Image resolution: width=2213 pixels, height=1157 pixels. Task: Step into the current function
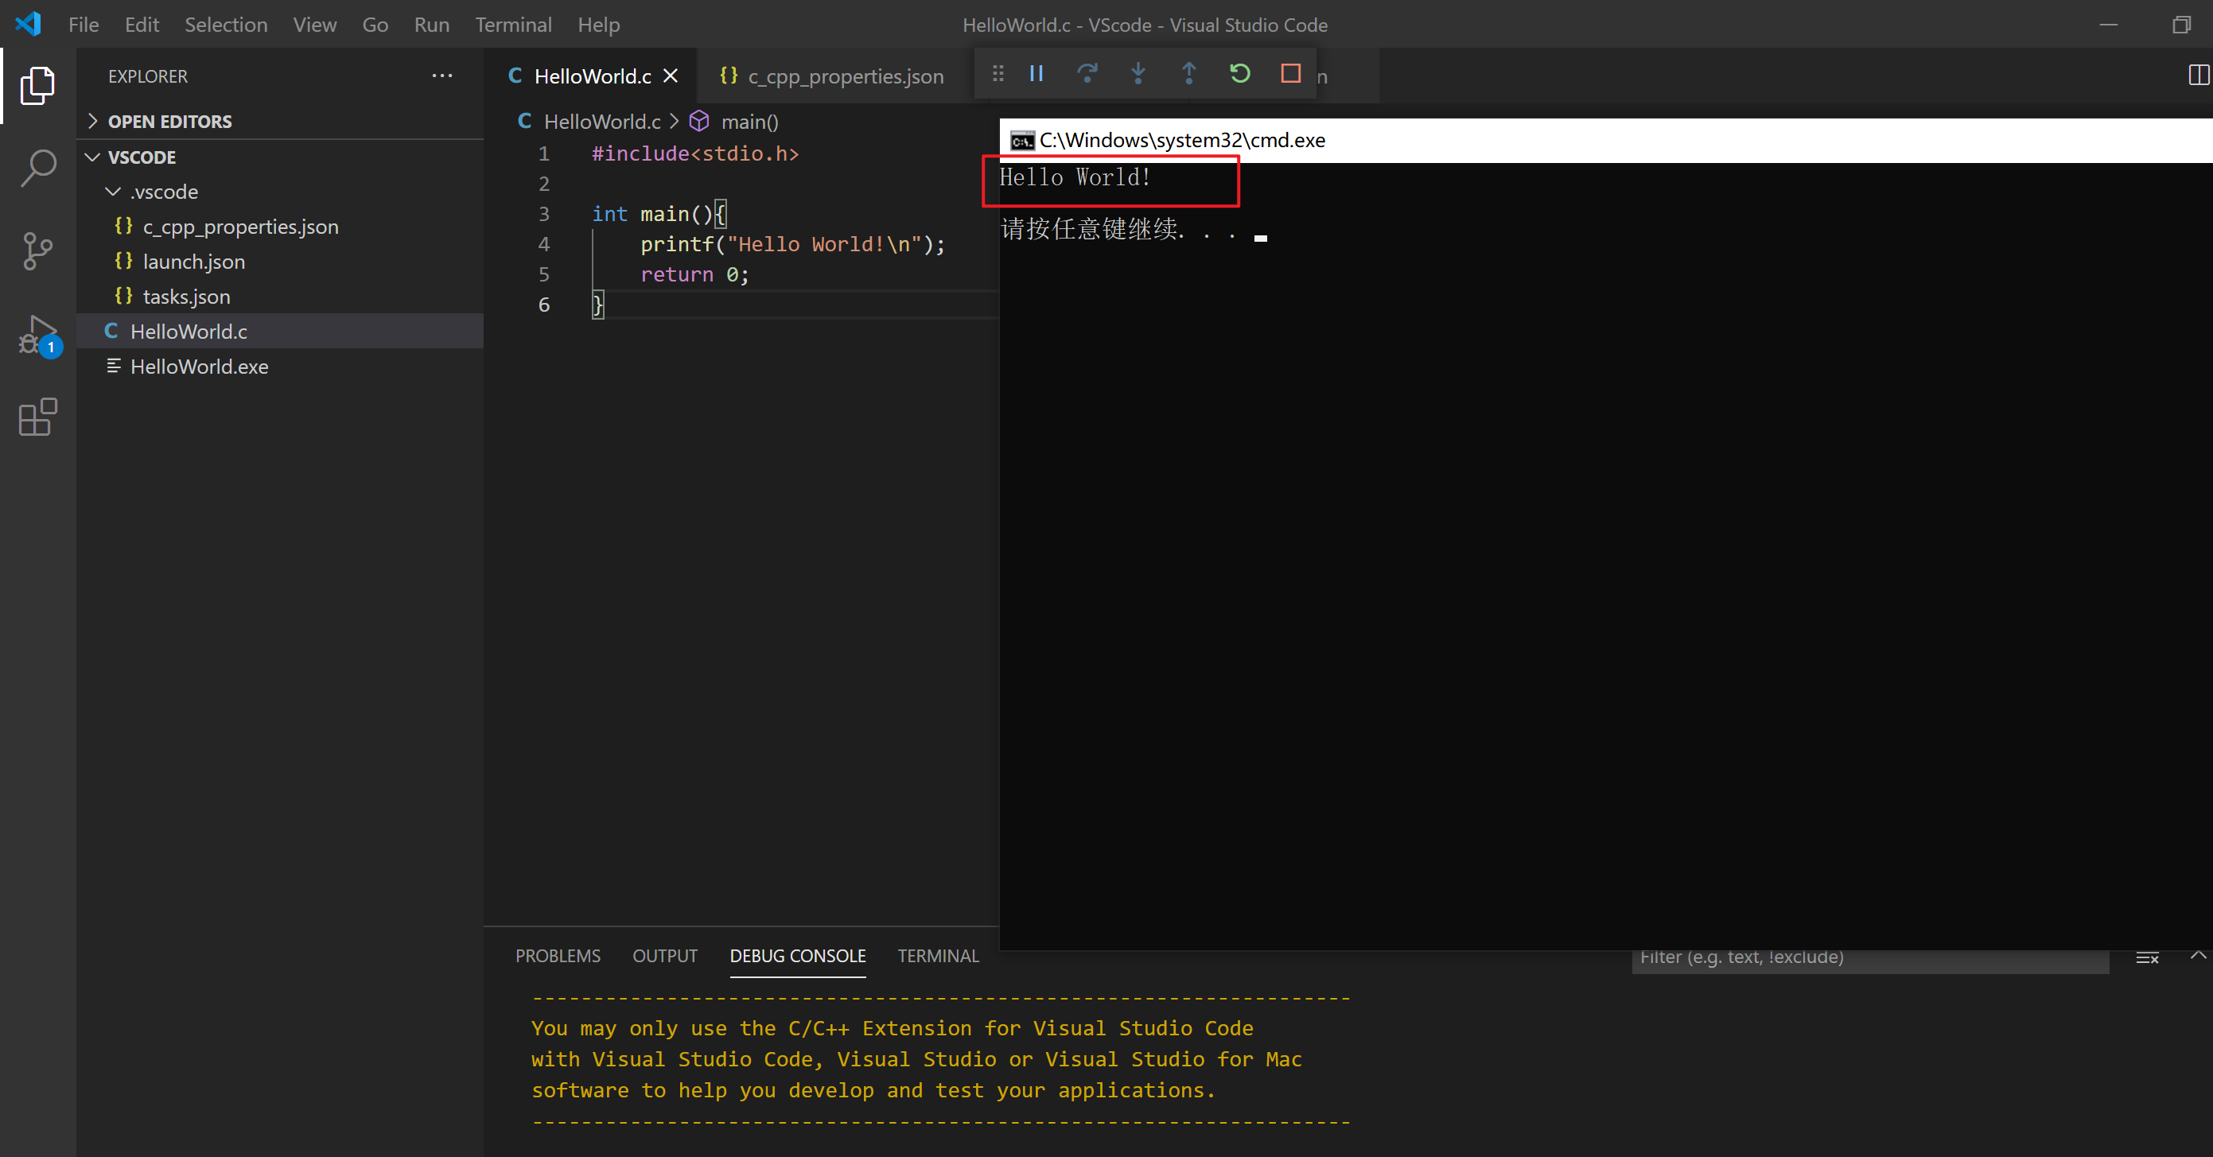(x=1138, y=74)
